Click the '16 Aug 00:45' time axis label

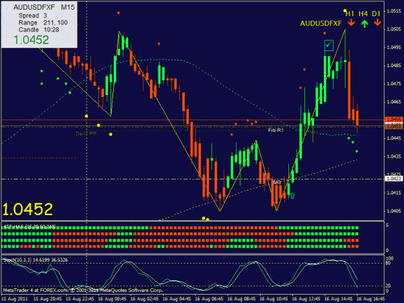click(112, 299)
